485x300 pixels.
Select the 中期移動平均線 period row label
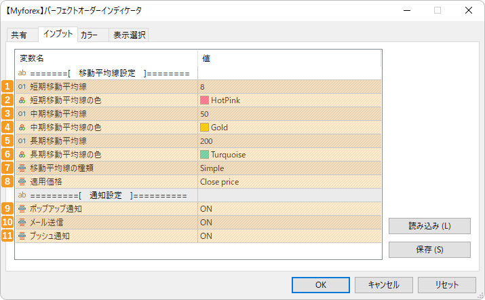coord(58,114)
